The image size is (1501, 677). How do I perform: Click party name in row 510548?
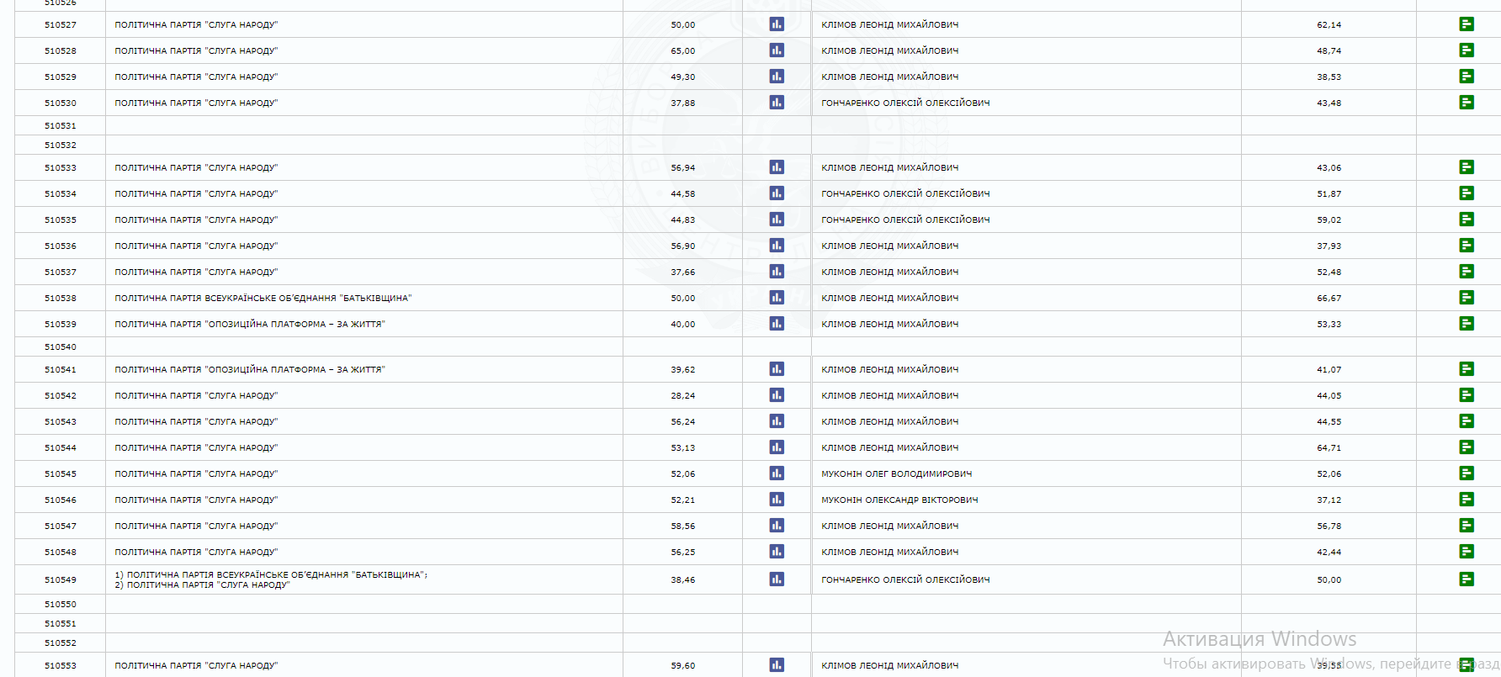(x=196, y=553)
